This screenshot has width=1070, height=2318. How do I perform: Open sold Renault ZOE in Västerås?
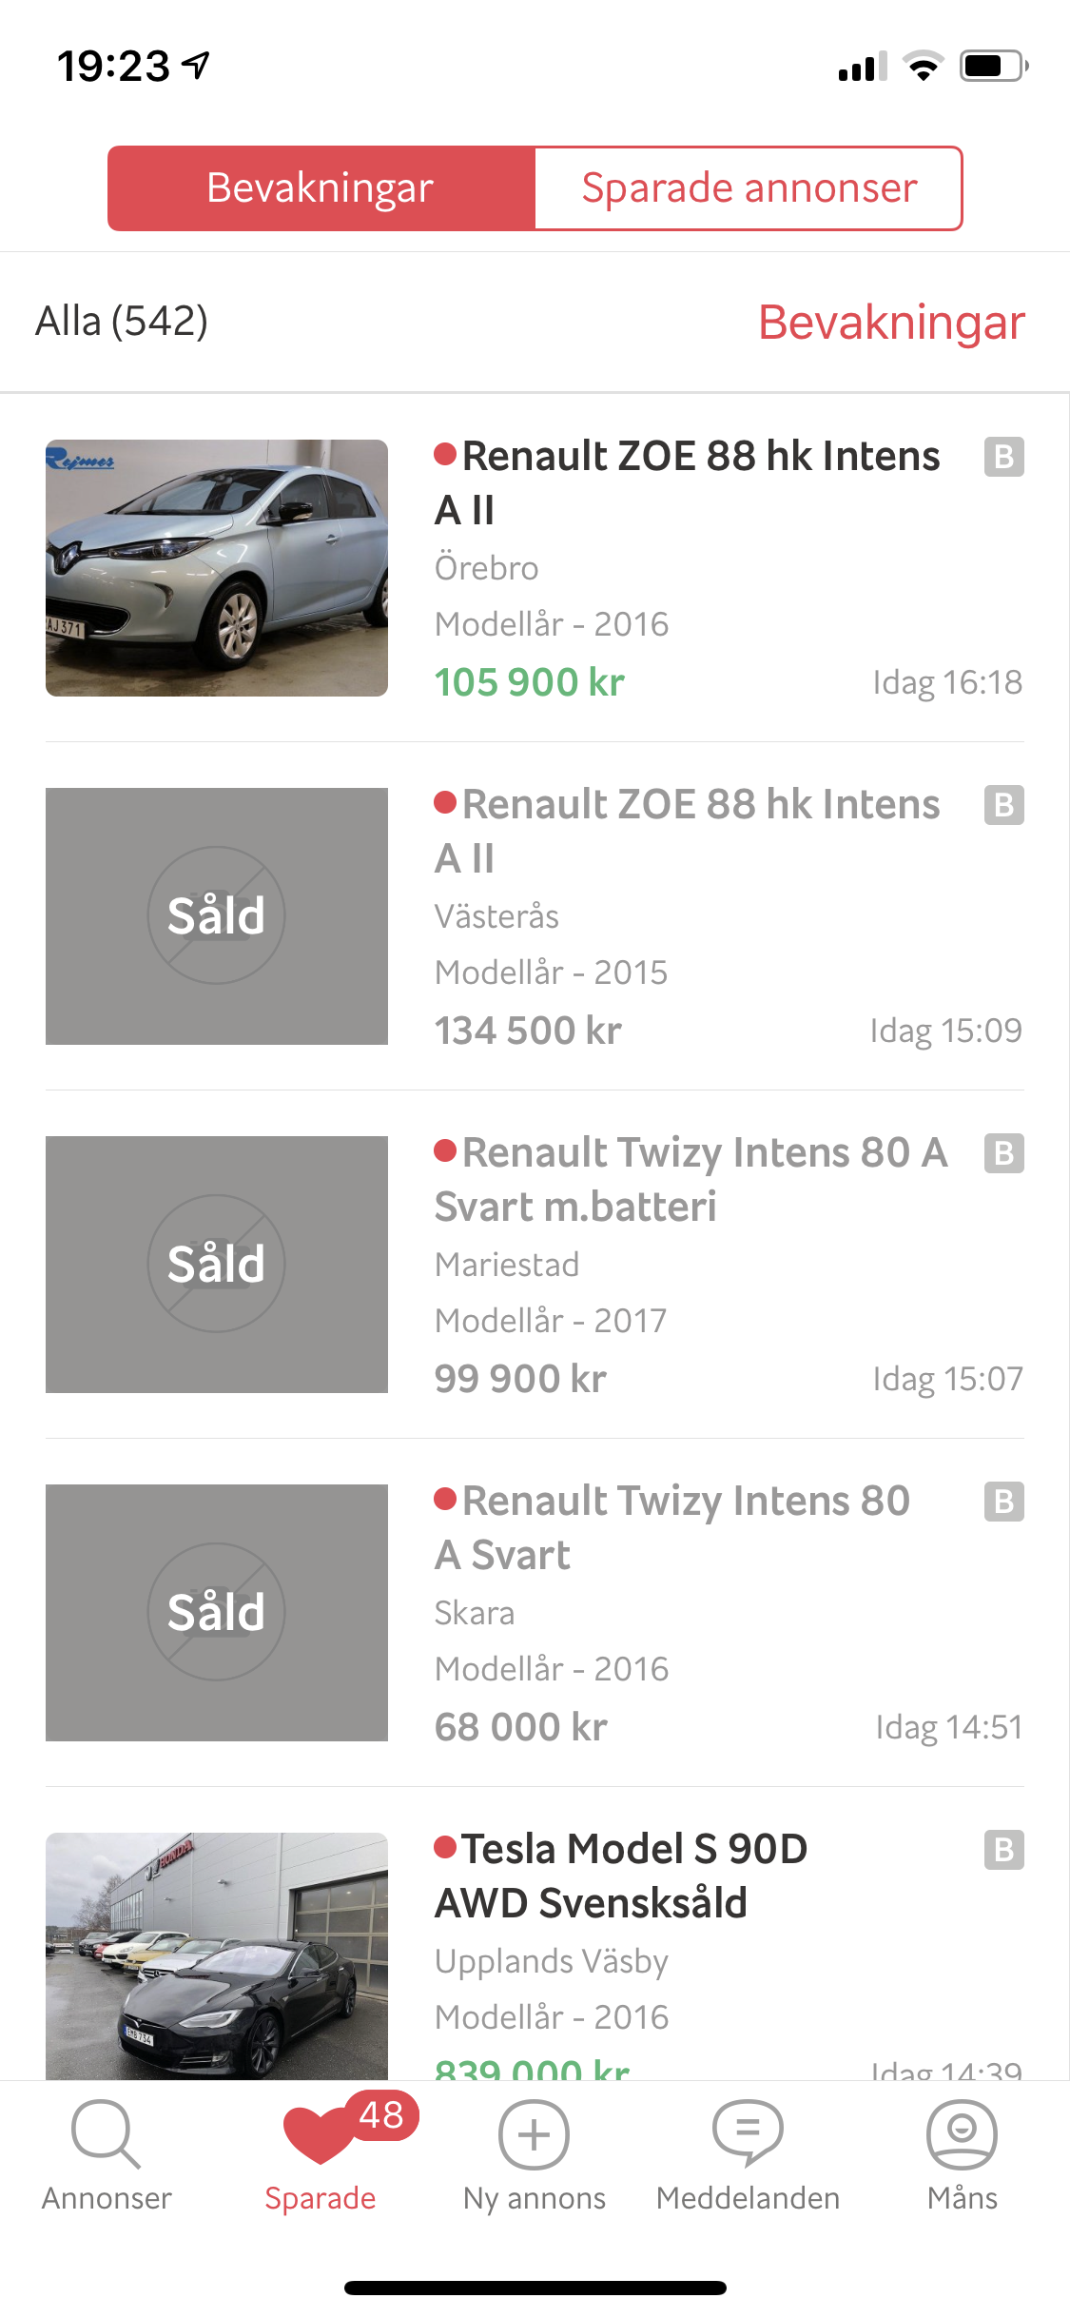point(535,916)
